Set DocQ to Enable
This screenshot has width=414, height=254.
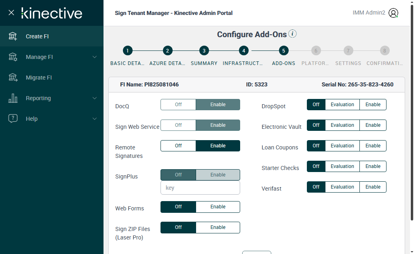(218, 105)
